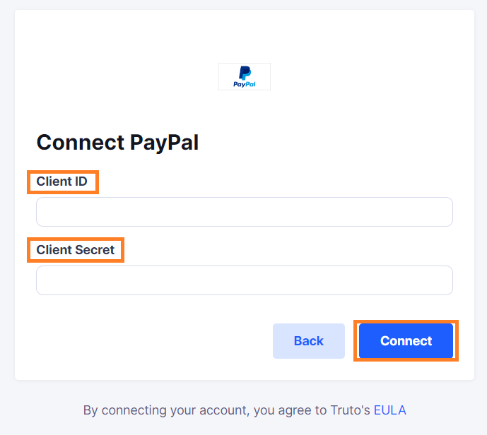Click the Client Secret label

tap(76, 250)
